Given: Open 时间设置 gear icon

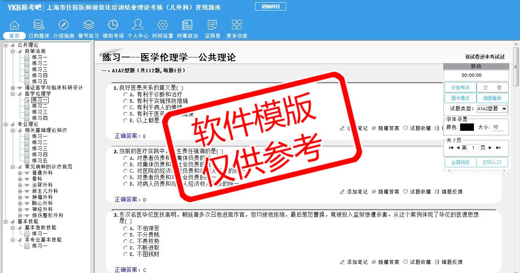Looking at the screenshot, I should click(163, 25).
